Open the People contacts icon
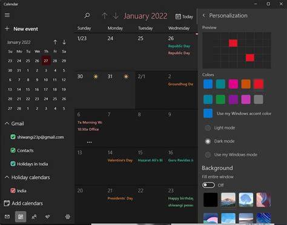Screen dimensions: 287x225 pos(34,217)
